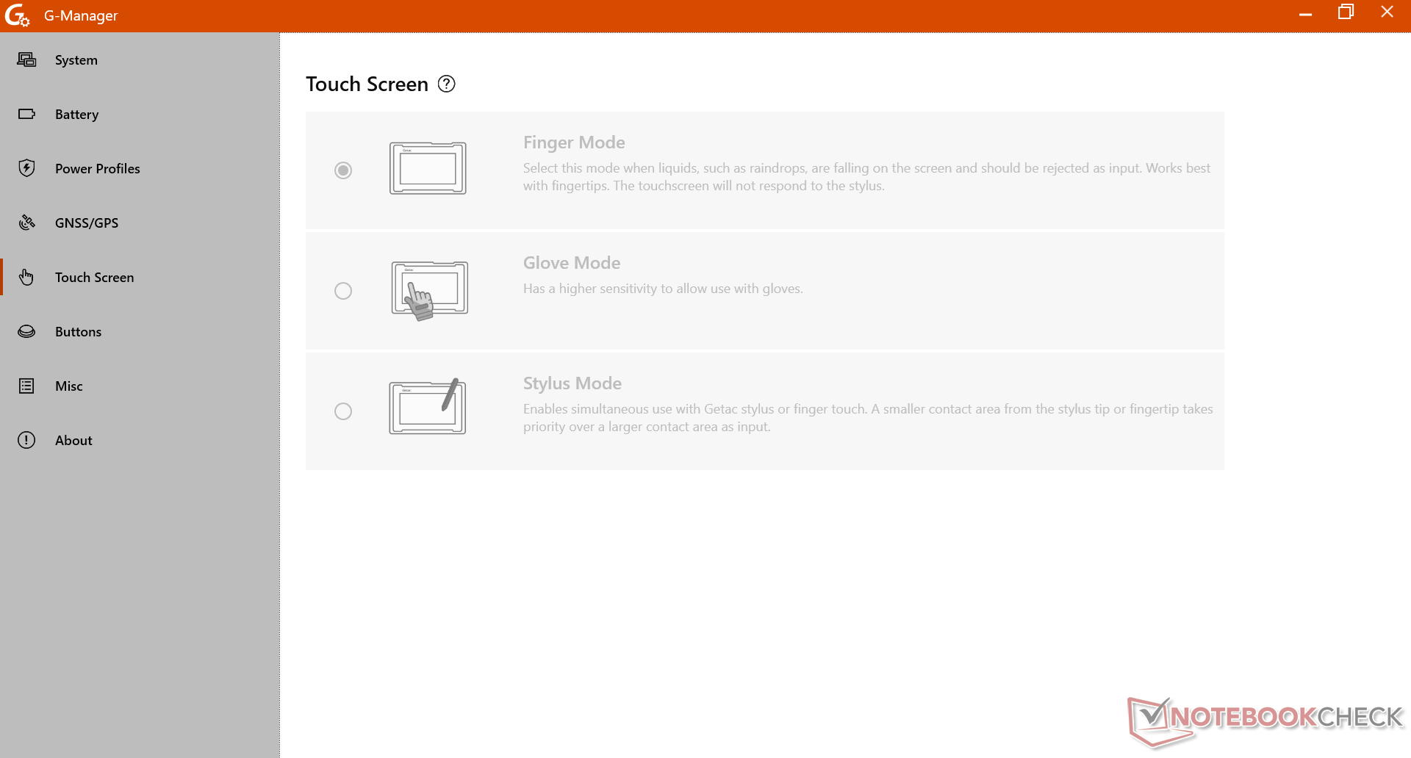Image resolution: width=1411 pixels, height=758 pixels.
Task: Select the Glove Mode radio button
Action: click(343, 291)
